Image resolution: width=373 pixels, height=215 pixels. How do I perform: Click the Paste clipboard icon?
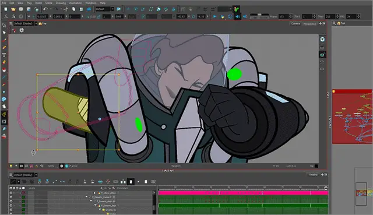pyautogui.click(x=81, y=9)
